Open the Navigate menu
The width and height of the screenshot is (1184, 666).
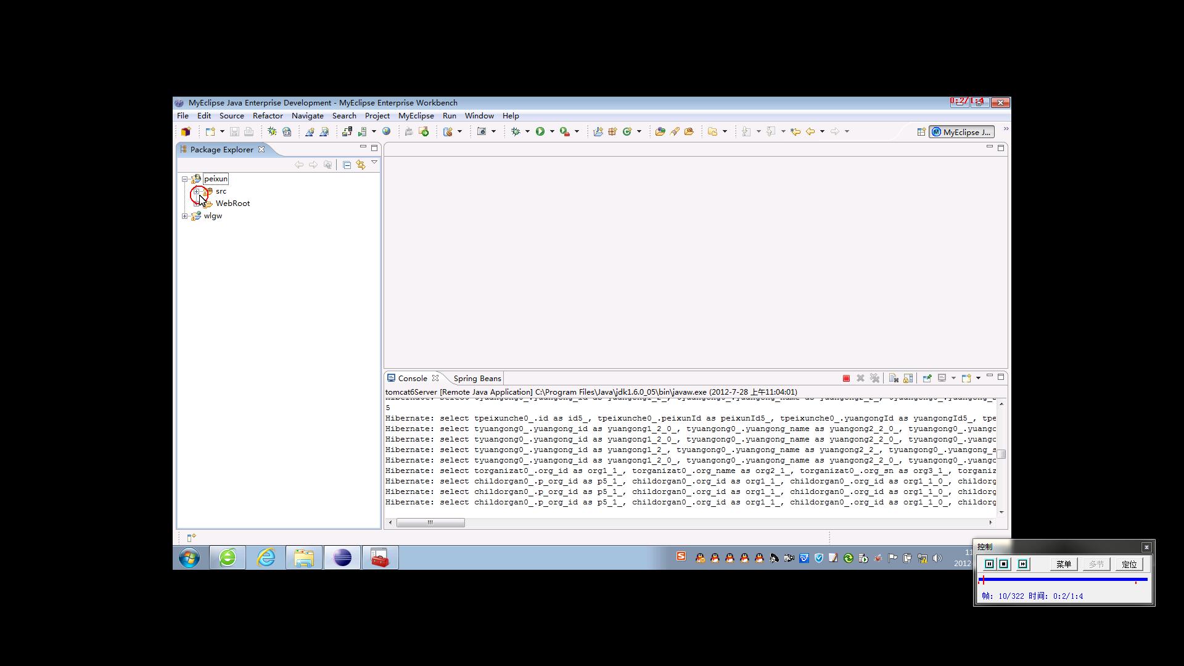coord(308,116)
